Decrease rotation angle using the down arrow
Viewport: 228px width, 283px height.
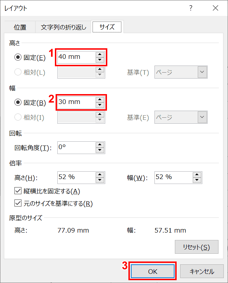[x=100, y=150]
